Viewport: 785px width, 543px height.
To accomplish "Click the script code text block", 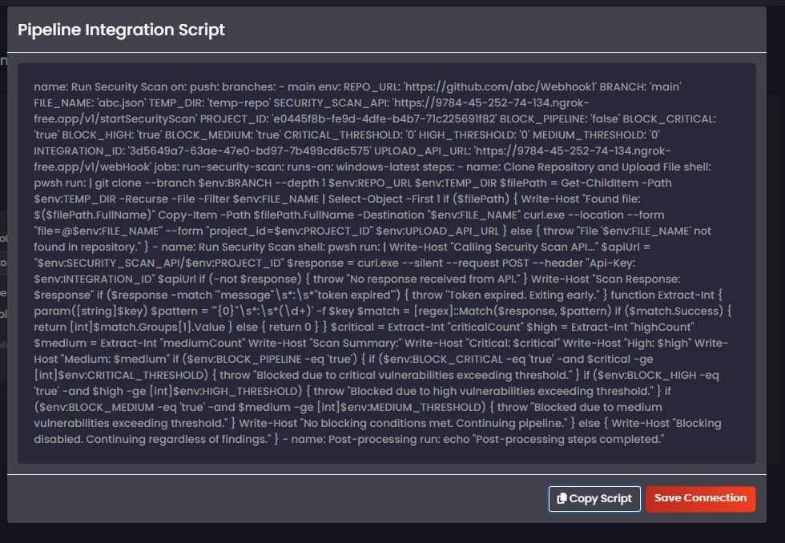I will [x=386, y=263].
